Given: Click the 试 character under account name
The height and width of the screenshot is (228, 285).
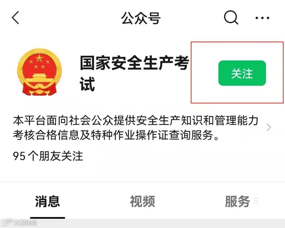Looking at the screenshot, I should click(87, 84).
